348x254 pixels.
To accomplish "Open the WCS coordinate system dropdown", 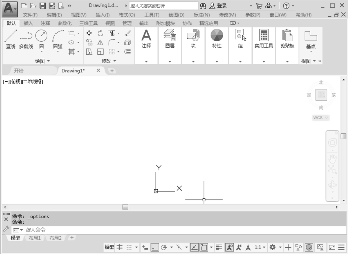I will click(x=321, y=118).
